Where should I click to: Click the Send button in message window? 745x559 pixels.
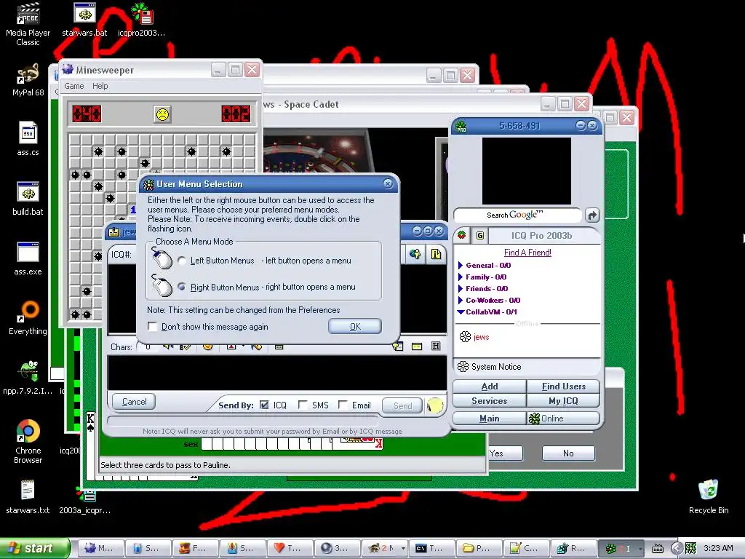(x=402, y=406)
